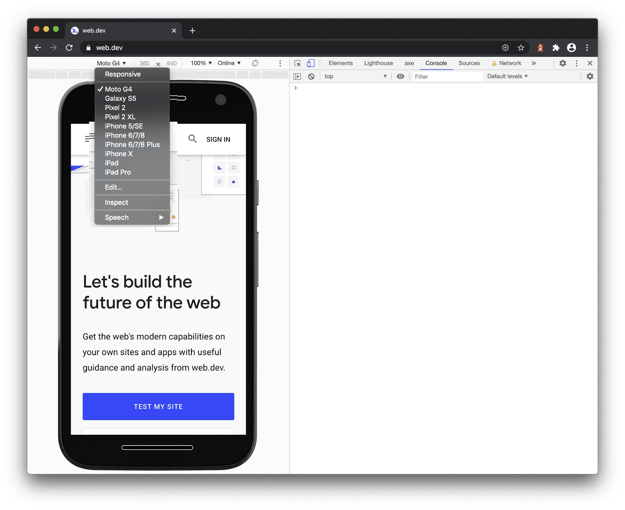
Task: Click the Lighthouse audit icon
Action: (x=377, y=63)
